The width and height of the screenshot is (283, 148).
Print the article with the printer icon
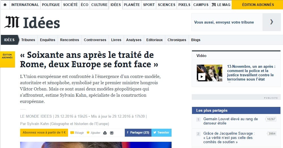point(105,133)
